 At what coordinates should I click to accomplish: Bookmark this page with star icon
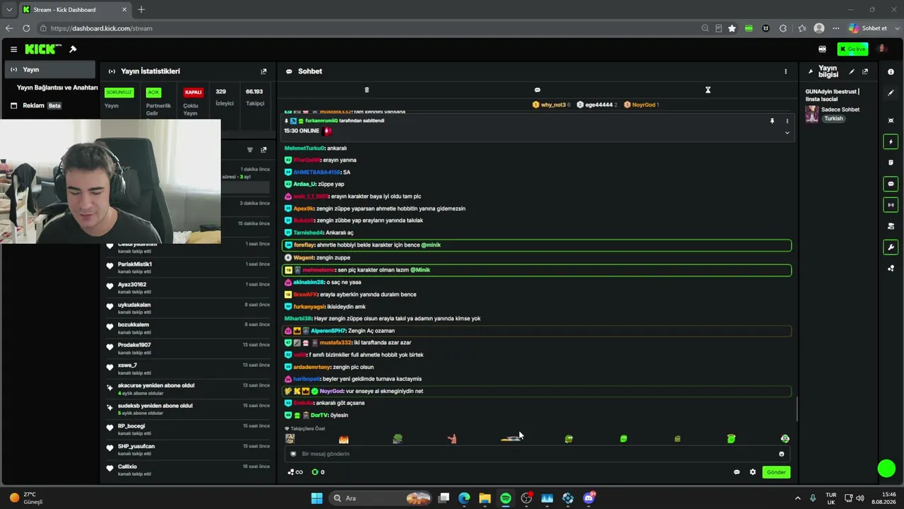point(732,28)
